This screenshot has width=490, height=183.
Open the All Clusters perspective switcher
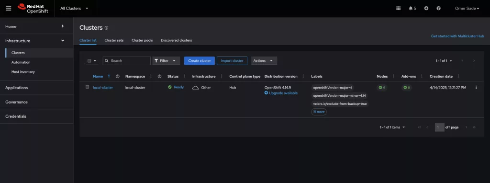[74, 9]
